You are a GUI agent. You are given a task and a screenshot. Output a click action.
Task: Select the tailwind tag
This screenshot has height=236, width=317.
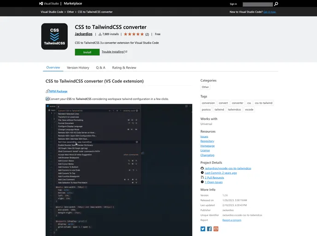click(219, 110)
